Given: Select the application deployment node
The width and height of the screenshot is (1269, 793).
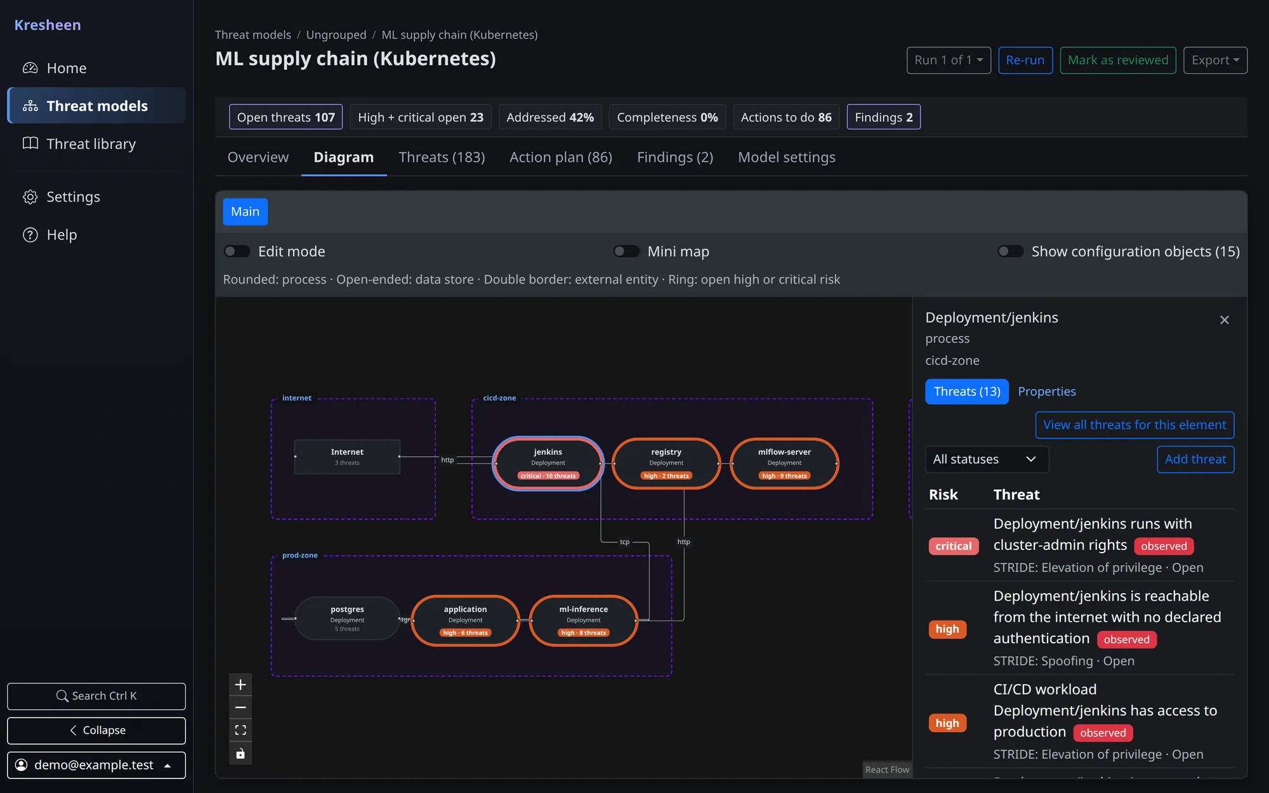Looking at the screenshot, I should 465,620.
